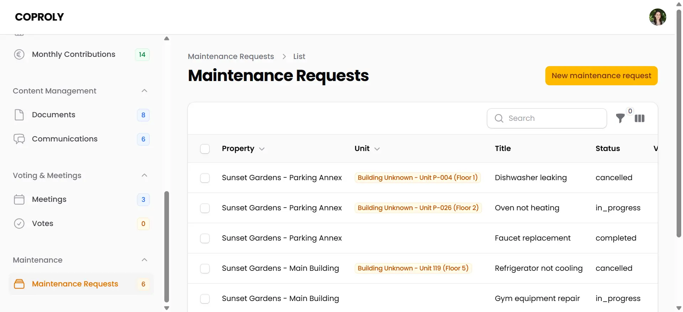Open Unit P-026 (Floor 2) tag
Screen dimensions: 683x312
pyautogui.click(x=418, y=208)
